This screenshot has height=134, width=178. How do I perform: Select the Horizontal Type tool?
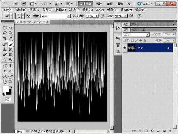pyautogui.click(x=10, y=65)
